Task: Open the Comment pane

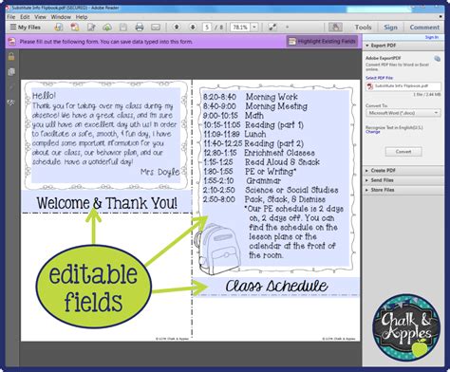Action: (424, 28)
